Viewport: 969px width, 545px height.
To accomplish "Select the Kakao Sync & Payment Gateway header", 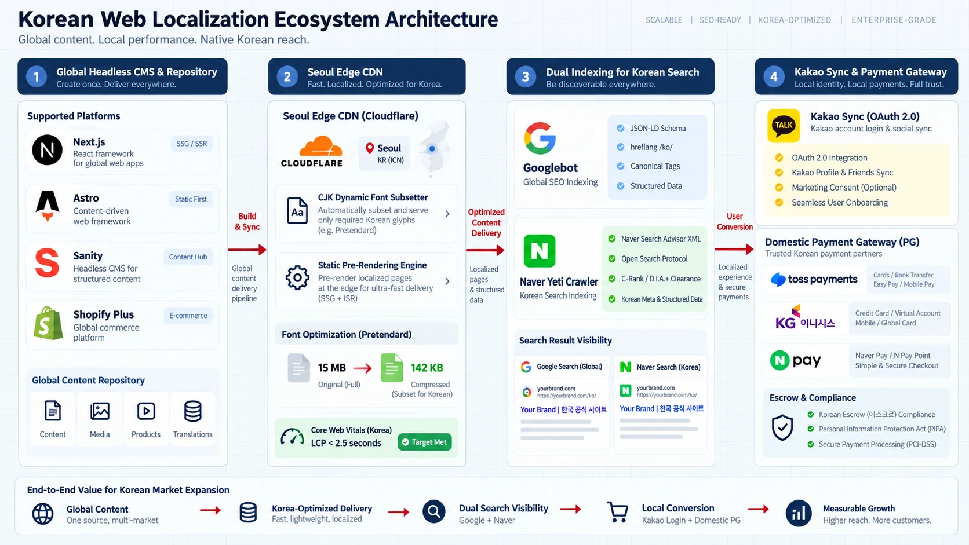I will pos(856,76).
